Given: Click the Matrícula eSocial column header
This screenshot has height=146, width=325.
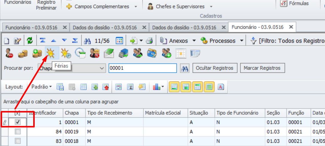Looking at the screenshot, I should [x=165, y=113].
